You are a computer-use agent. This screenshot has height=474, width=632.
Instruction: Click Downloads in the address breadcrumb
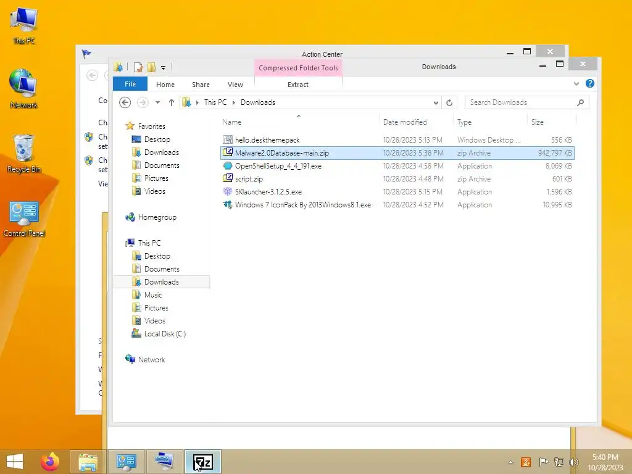258,102
